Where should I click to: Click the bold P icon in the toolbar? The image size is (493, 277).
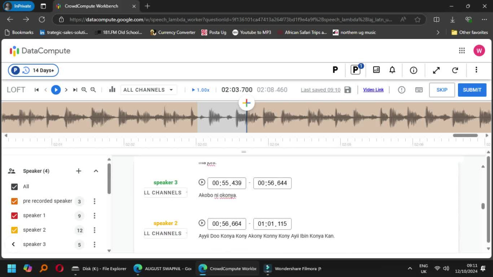tap(335, 70)
